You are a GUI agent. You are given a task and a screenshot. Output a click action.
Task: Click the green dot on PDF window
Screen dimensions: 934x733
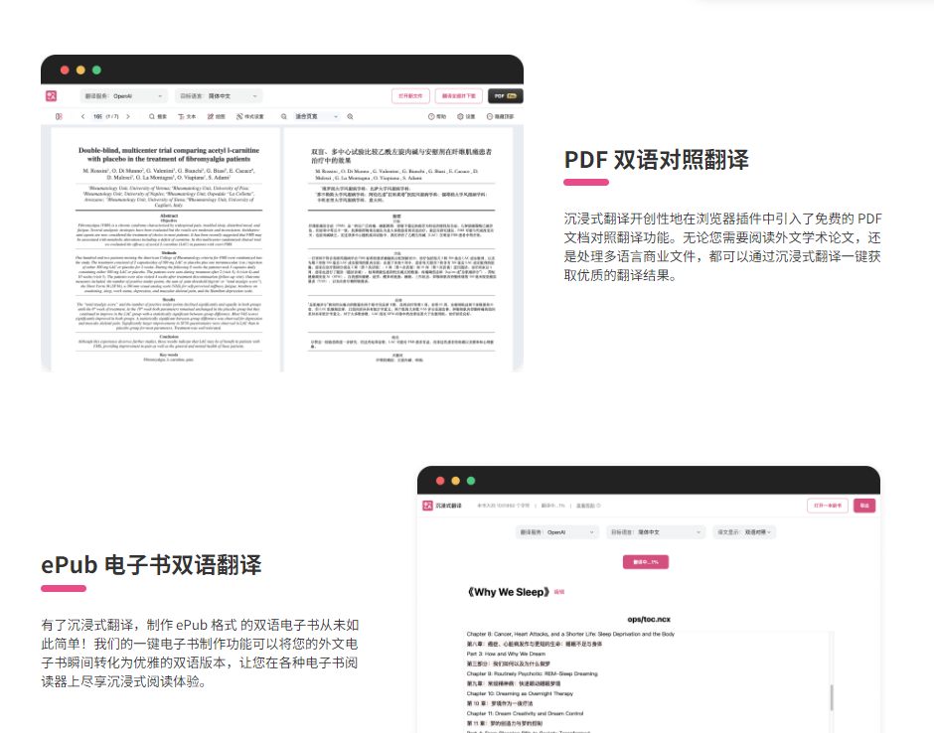96,71
